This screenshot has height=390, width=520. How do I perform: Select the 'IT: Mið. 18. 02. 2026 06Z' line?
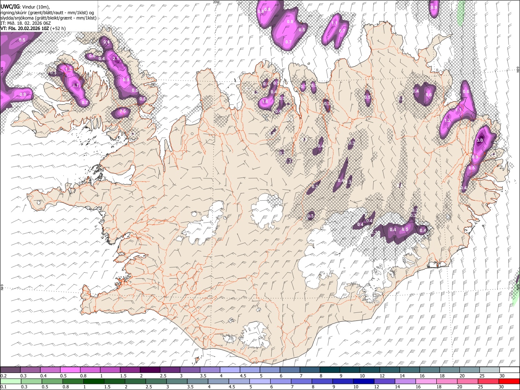click(x=26, y=23)
